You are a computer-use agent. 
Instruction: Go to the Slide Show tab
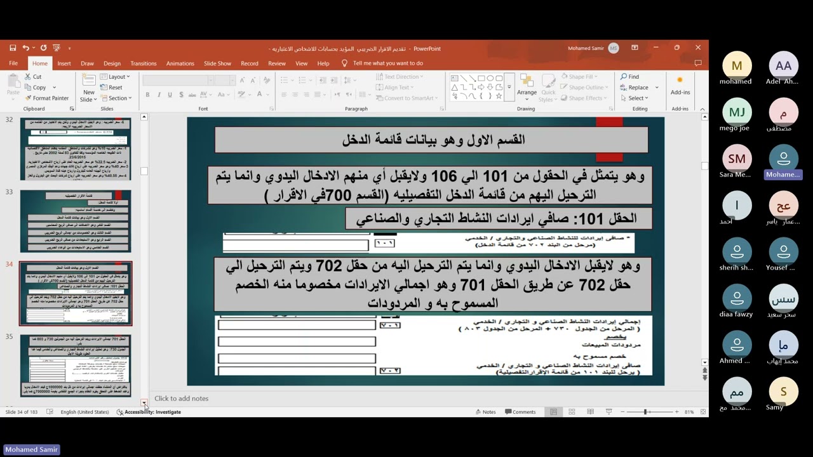pos(217,63)
